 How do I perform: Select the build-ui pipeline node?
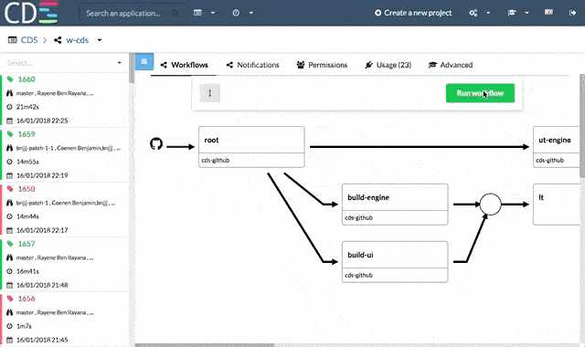tap(395, 262)
